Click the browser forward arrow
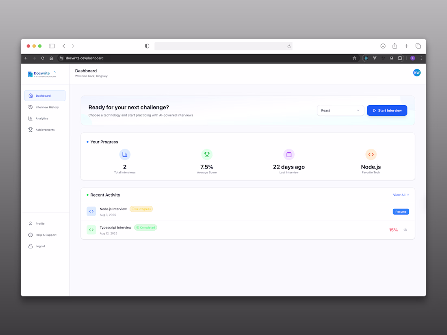The height and width of the screenshot is (335, 447). point(34,58)
